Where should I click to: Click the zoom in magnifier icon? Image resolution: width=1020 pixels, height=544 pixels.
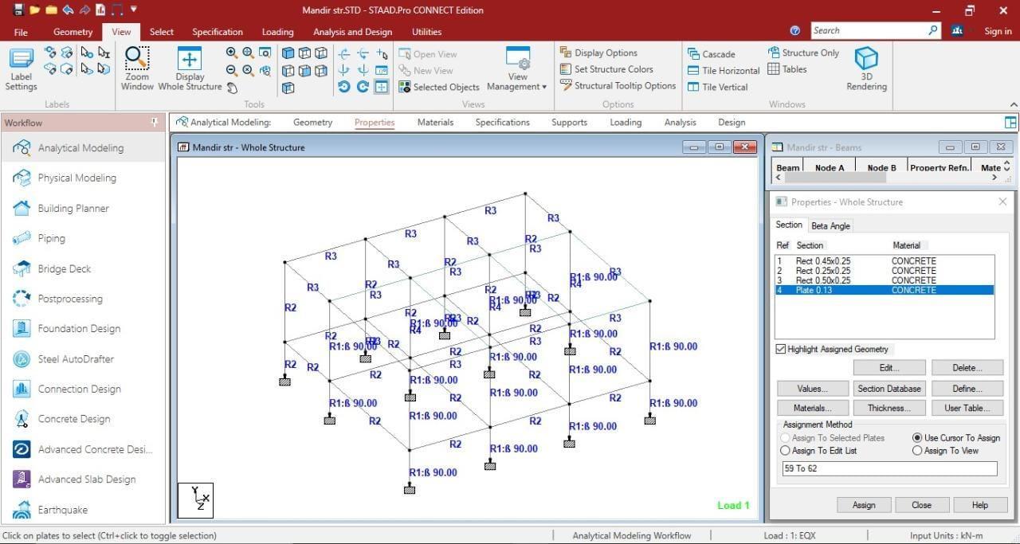coord(232,53)
